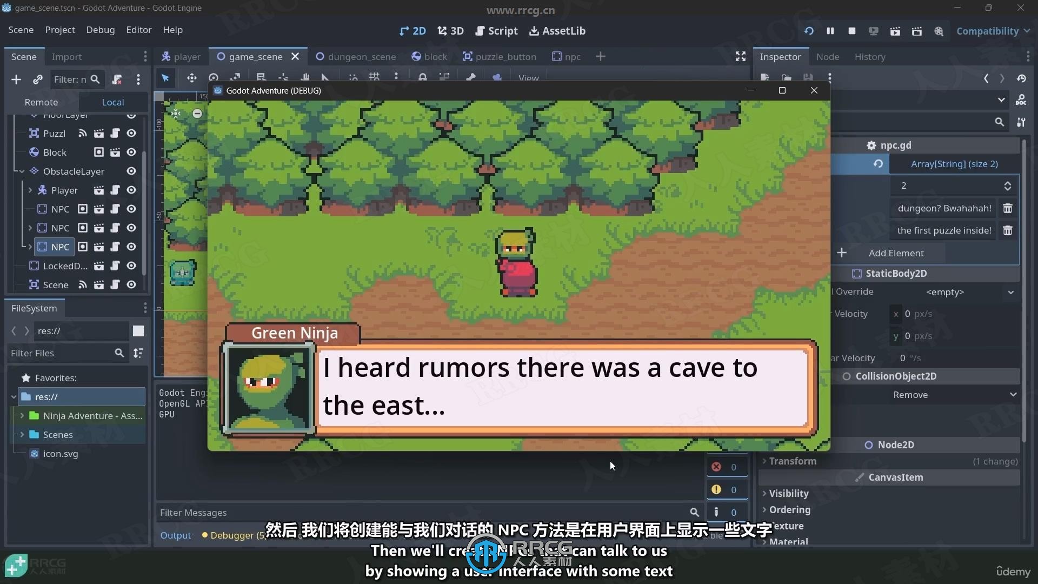Revert the Array[String] property value
Image resolution: width=1038 pixels, height=584 pixels.
click(x=878, y=164)
